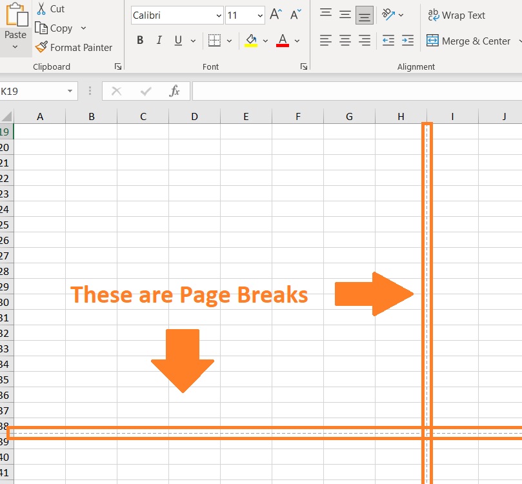Click the Increase Indent icon

coord(408,40)
